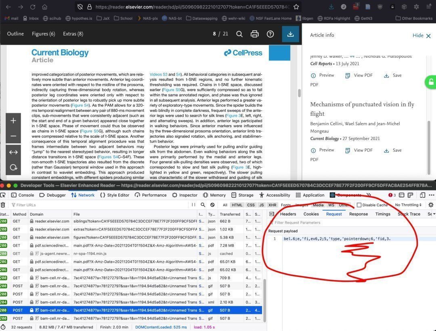The width and height of the screenshot is (436, 331).
Task: Open the help question mark icon
Action: (270, 34)
